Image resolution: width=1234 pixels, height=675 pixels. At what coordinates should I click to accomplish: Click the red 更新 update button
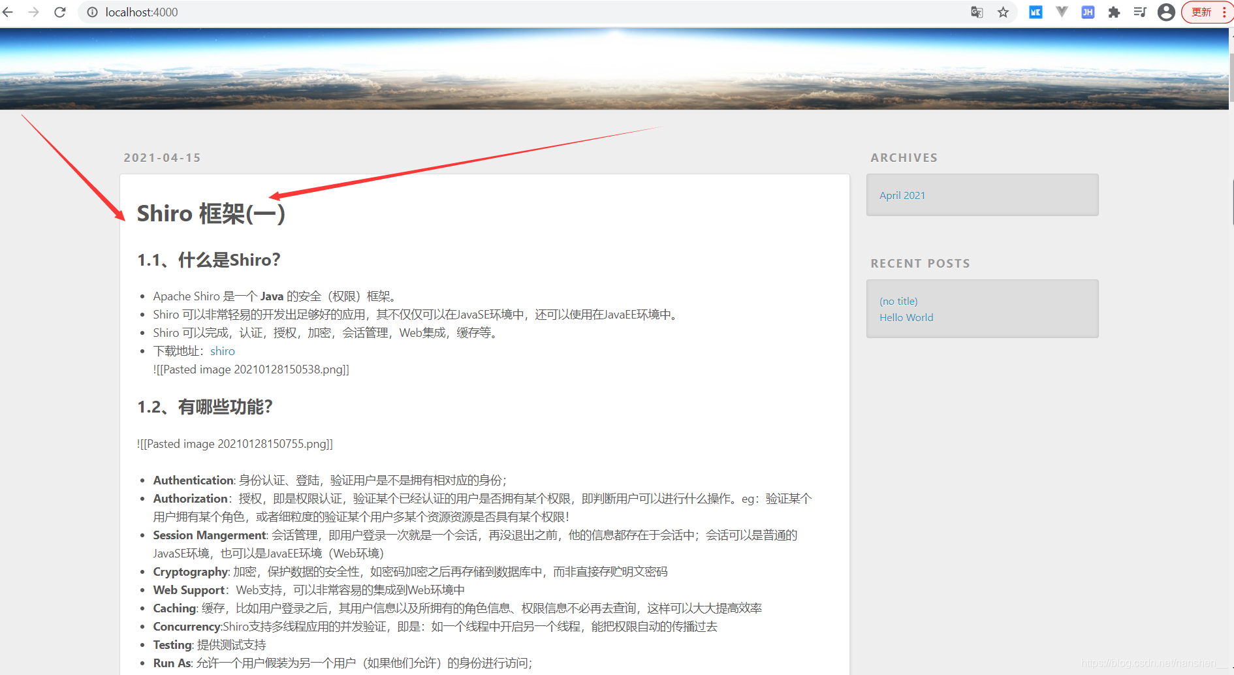click(x=1207, y=12)
